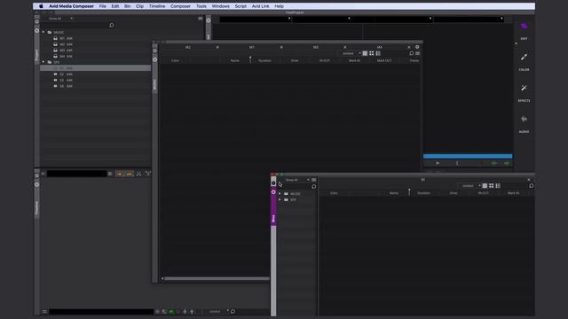The width and height of the screenshot is (568, 319).
Task: Click Color column header in tabbed bin
Action: [x=175, y=60]
